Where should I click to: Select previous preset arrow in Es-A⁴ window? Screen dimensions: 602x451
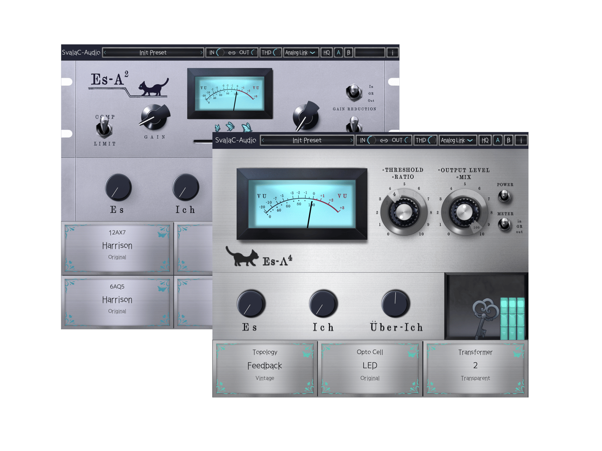(263, 140)
